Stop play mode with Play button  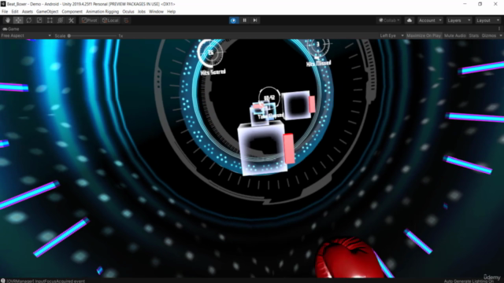[234, 20]
